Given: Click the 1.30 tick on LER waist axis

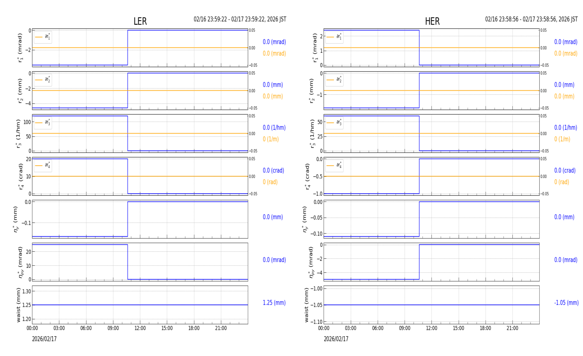Looking at the screenshot, I should tap(26, 291).
